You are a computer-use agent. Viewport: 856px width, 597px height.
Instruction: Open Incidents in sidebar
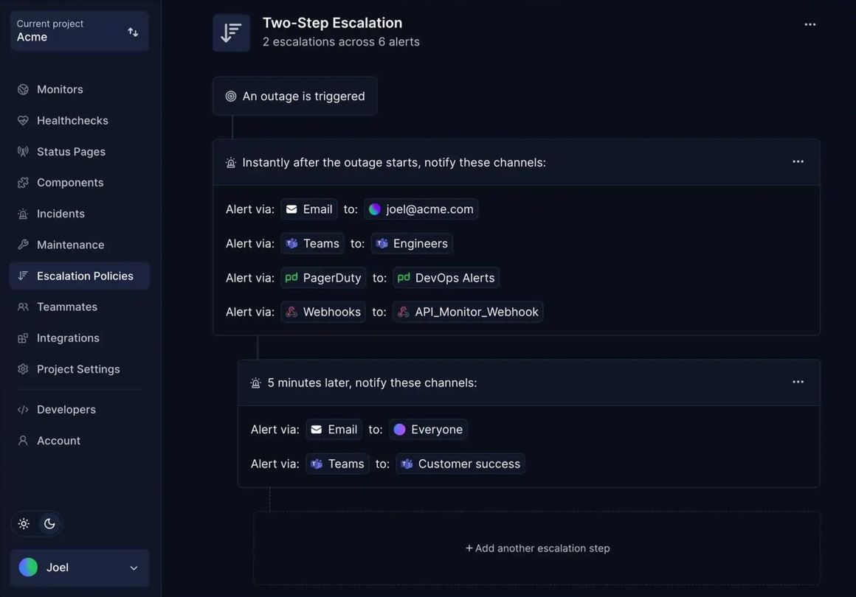[79, 214]
